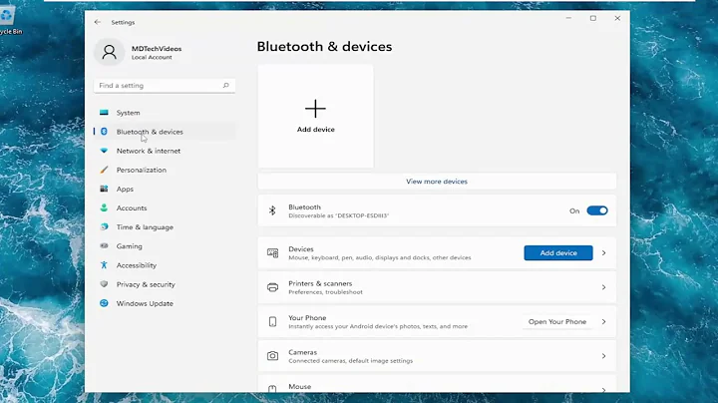Click the Bluetooth & devices sidebar icon

point(104,132)
